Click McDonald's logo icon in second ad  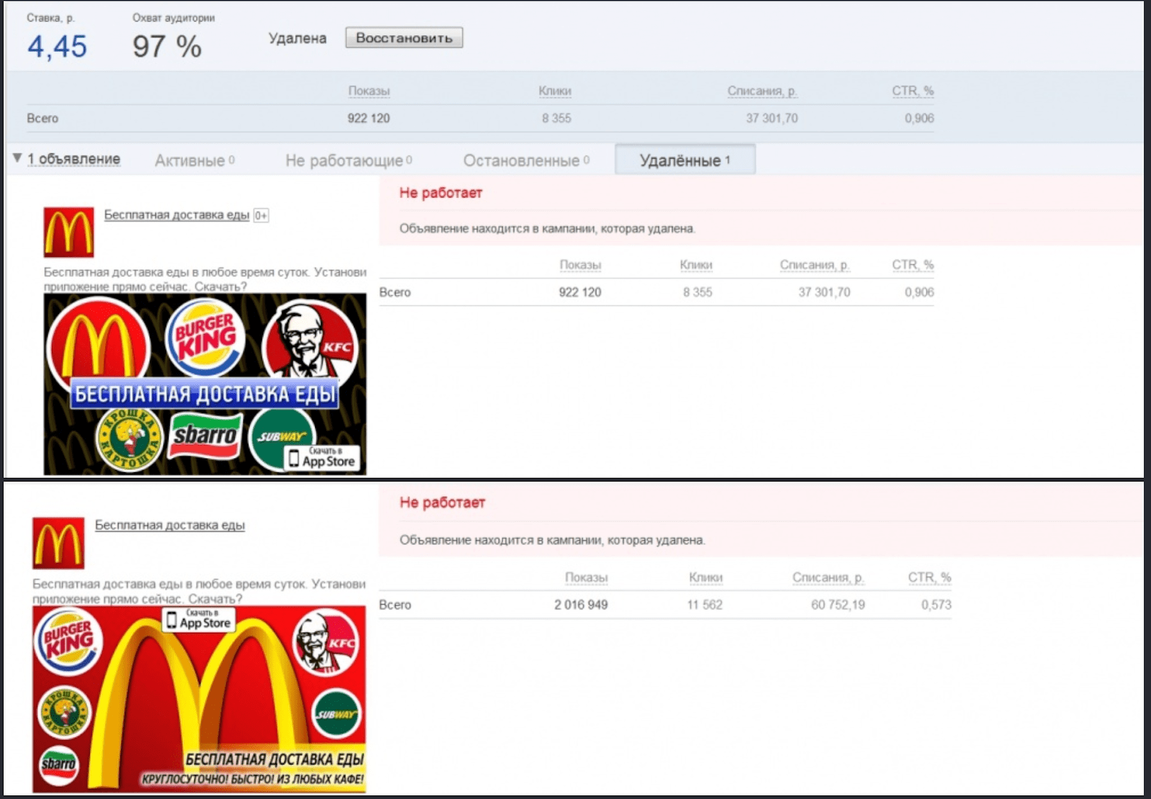58,543
